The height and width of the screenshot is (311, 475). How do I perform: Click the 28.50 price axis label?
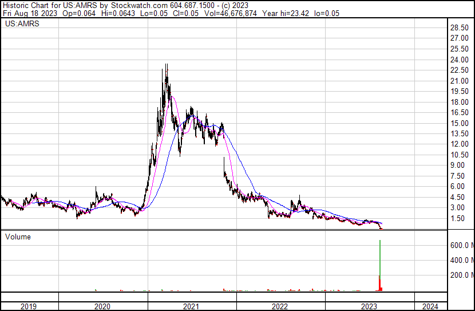tap(460, 28)
